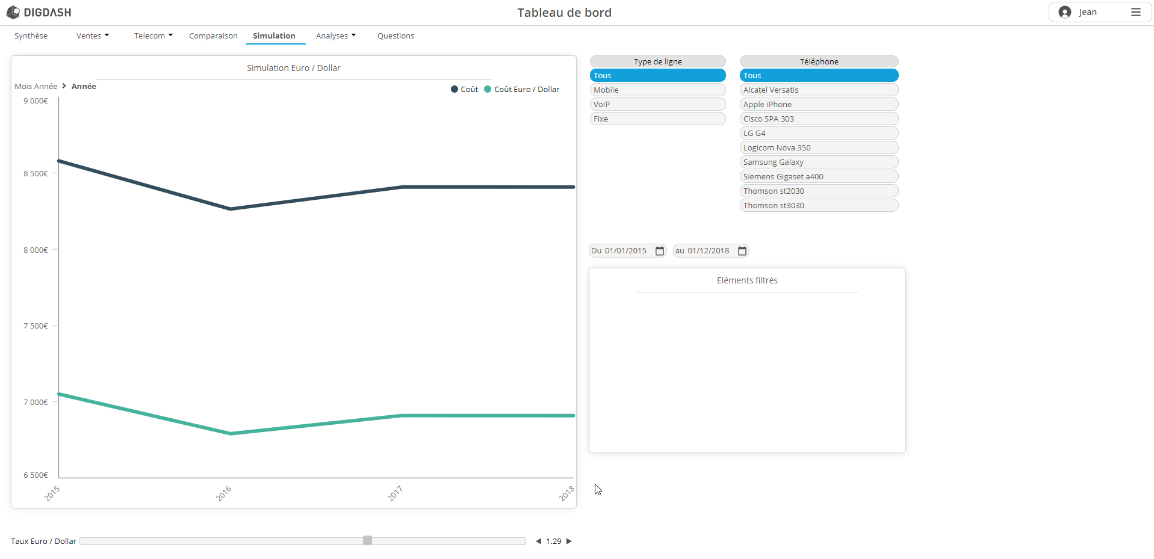
Task: Click the Simulation Euro / Dollar chart title
Action: pyautogui.click(x=294, y=68)
